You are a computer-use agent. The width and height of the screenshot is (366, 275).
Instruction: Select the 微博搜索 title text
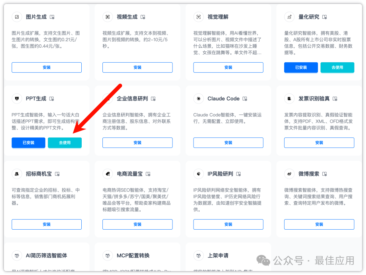(x=309, y=174)
